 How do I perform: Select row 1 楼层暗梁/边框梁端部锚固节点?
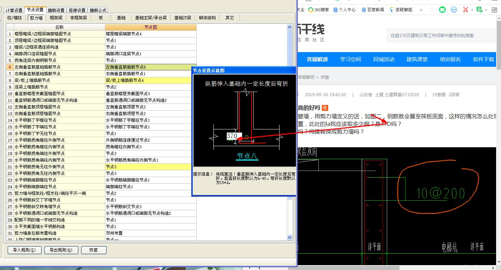(59, 34)
